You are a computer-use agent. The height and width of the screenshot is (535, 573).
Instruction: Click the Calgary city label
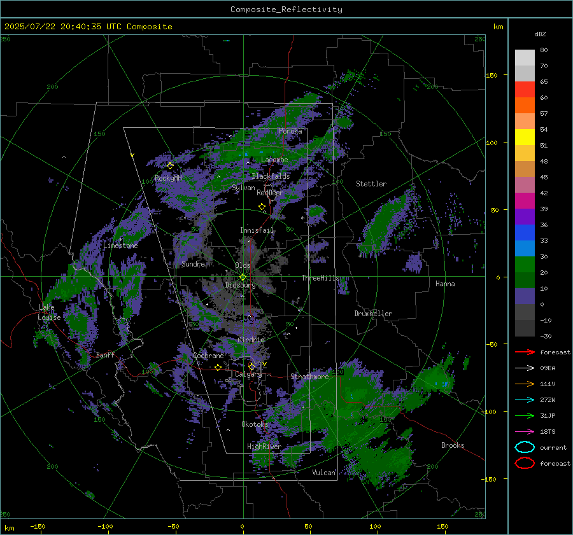(248, 374)
